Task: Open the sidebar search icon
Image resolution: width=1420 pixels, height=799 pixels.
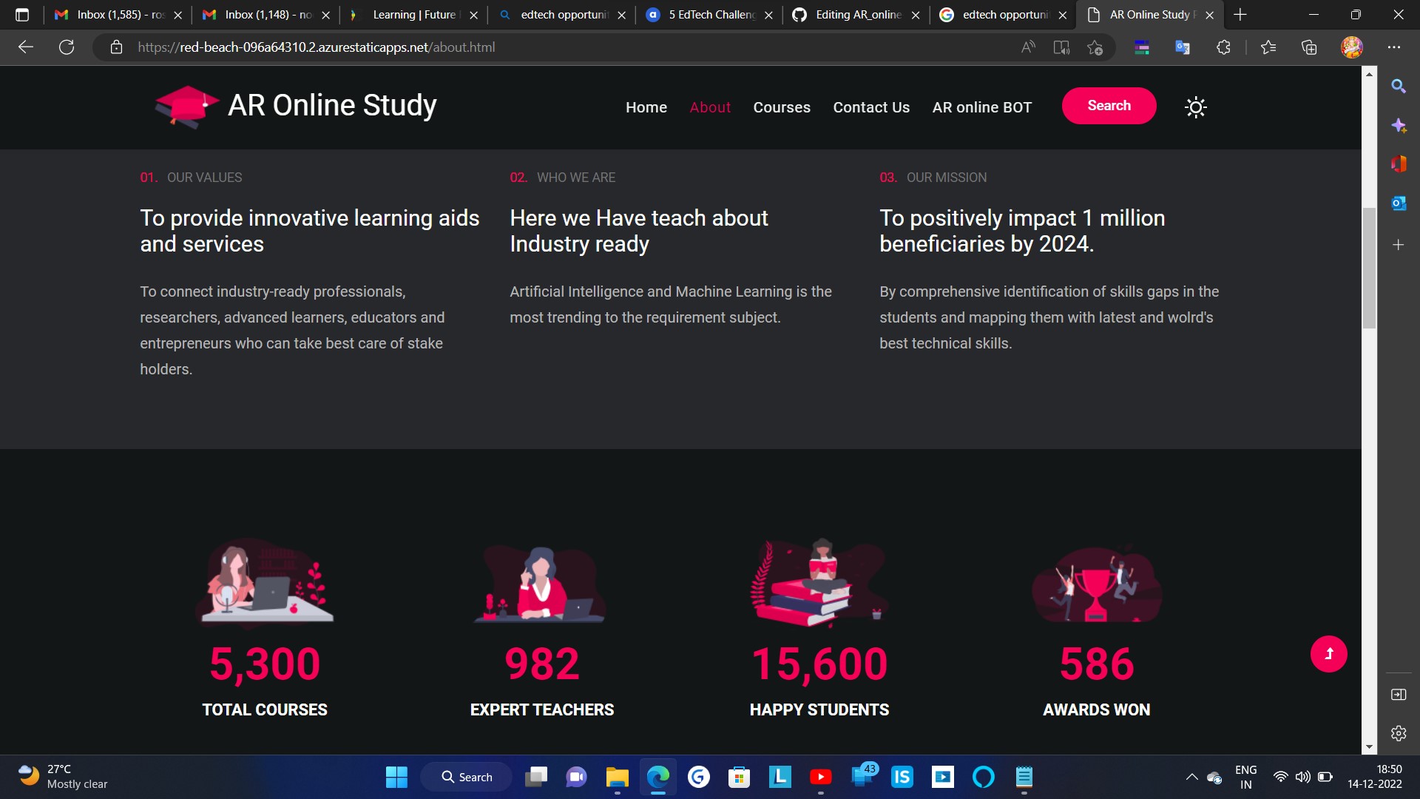Action: click(x=1399, y=86)
